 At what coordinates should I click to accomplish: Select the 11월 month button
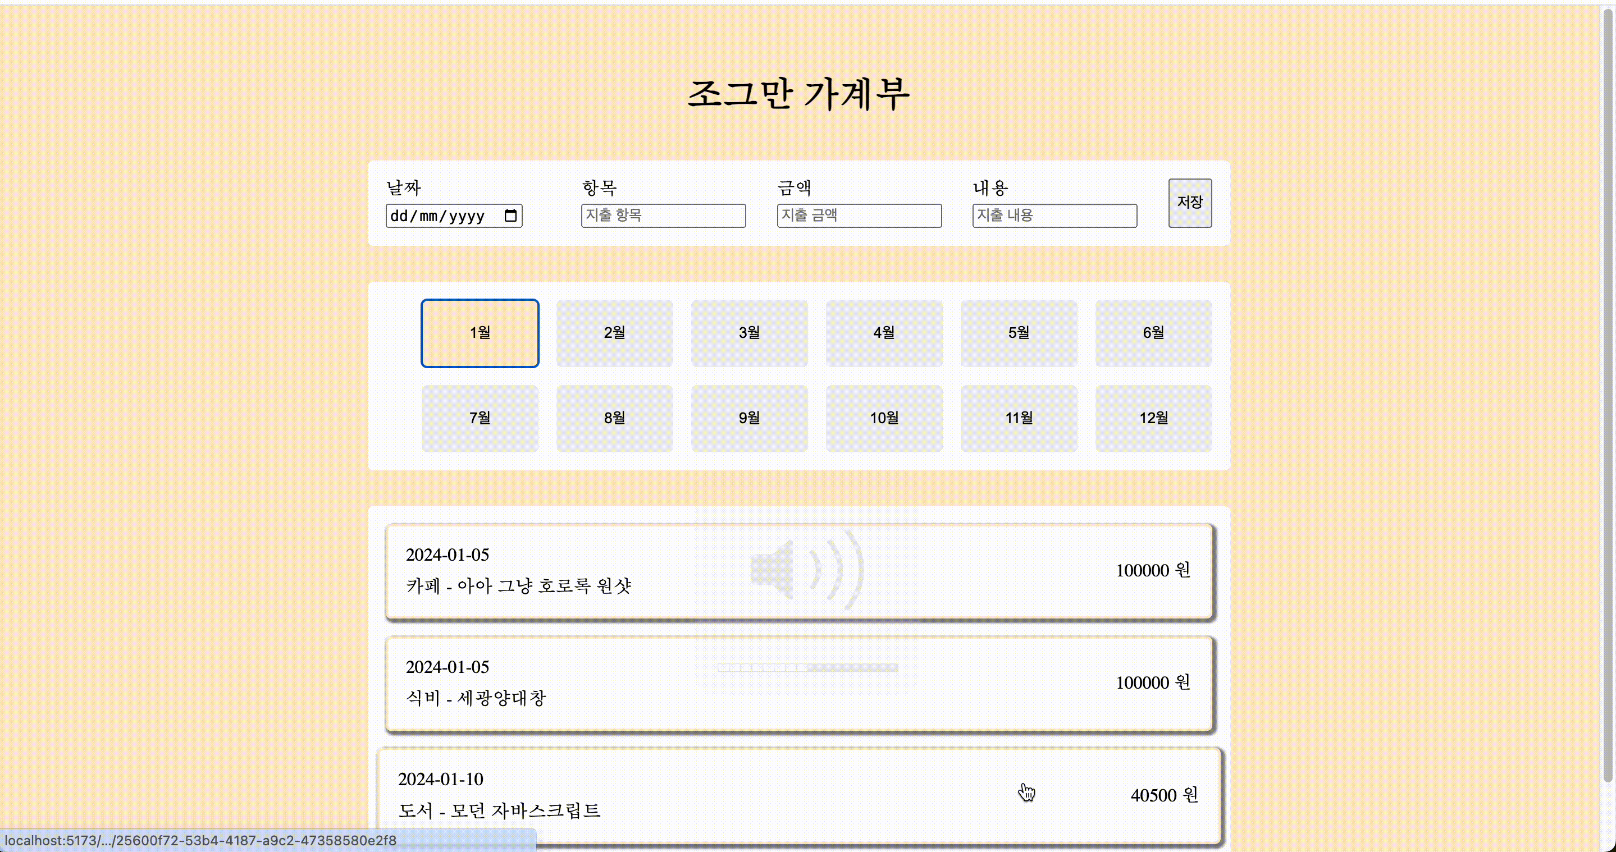click(1018, 418)
